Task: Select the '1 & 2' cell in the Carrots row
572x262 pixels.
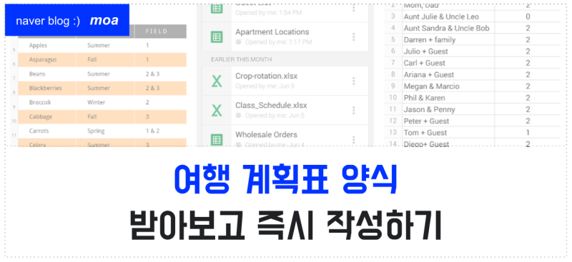Action: (x=160, y=131)
